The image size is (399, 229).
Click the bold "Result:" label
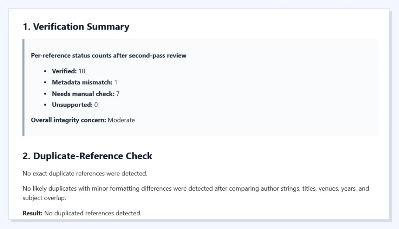pyautogui.click(x=33, y=213)
